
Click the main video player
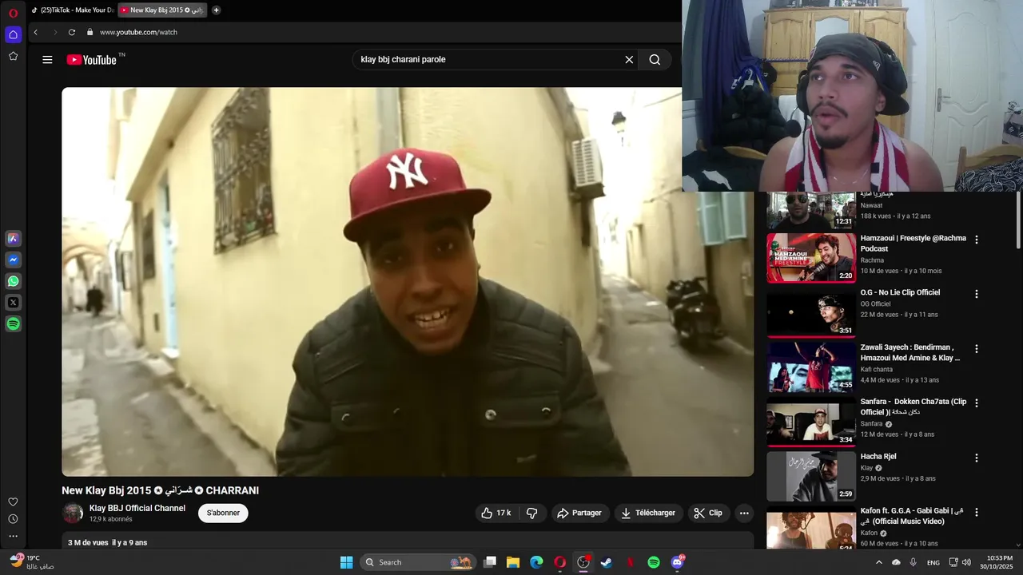[x=408, y=282]
